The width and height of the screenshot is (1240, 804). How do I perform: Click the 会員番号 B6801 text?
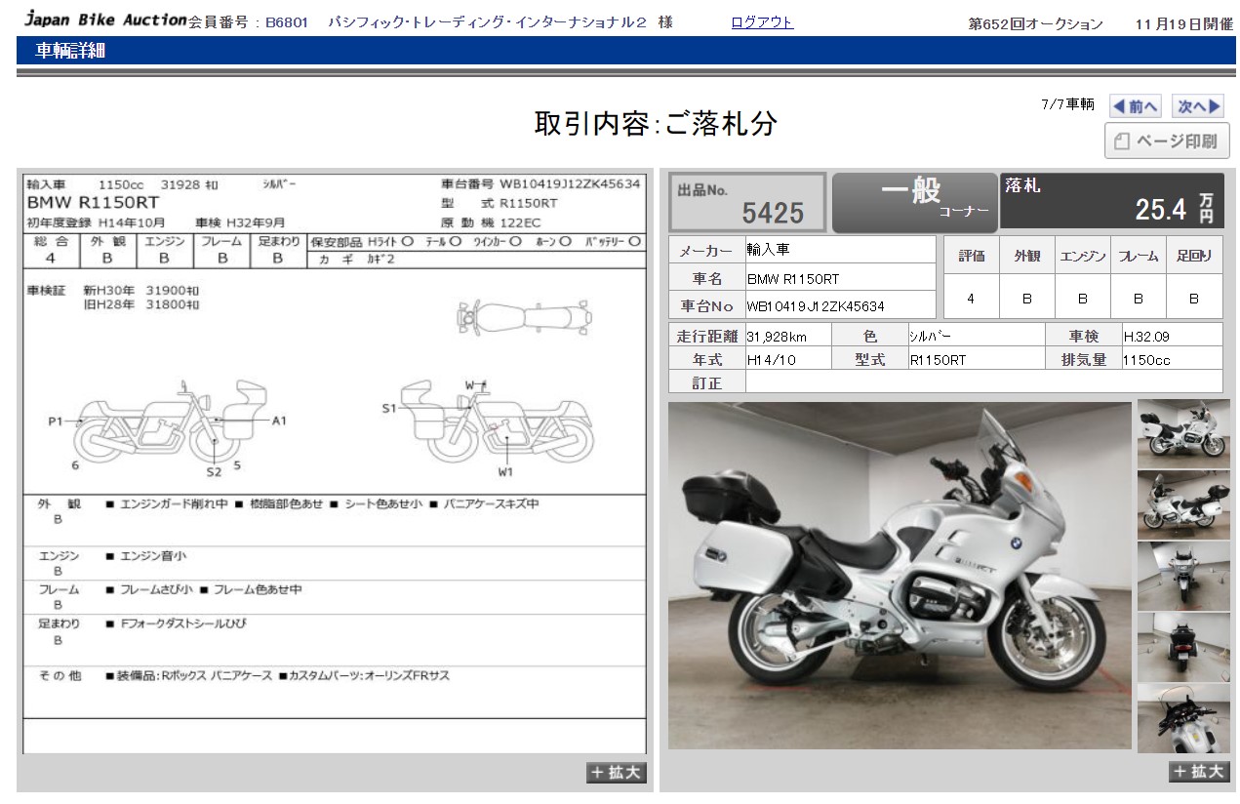click(248, 22)
